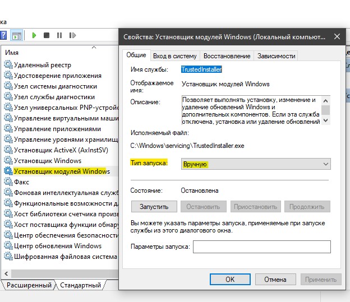Open the Восстановление tab
This screenshot has width=350, height=302.
[x=227, y=56]
